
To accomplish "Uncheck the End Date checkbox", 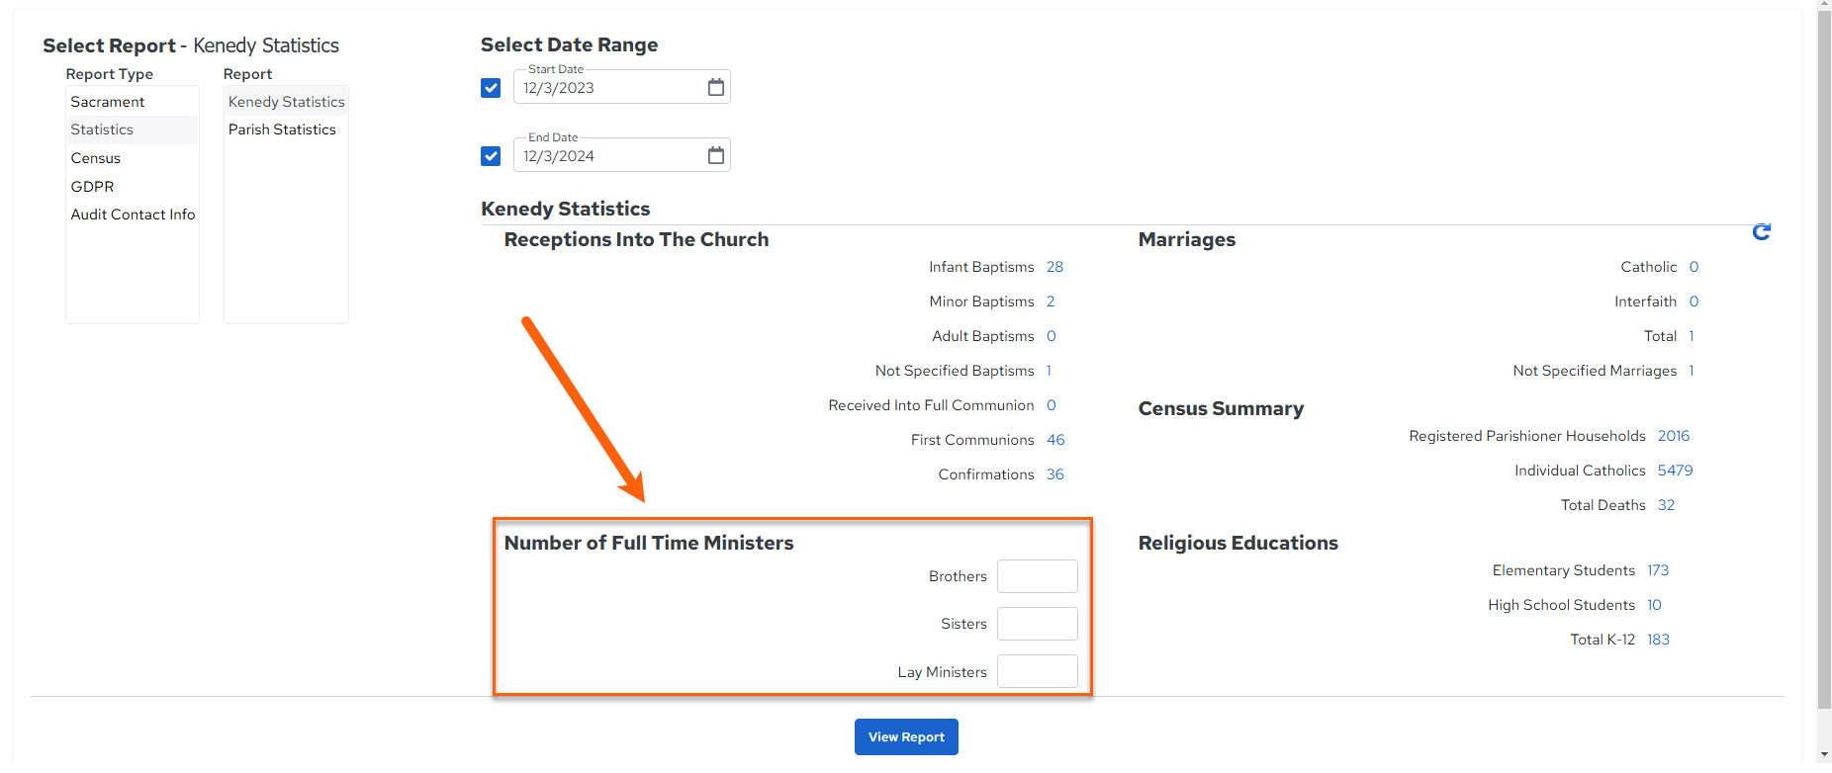I will [491, 156].
